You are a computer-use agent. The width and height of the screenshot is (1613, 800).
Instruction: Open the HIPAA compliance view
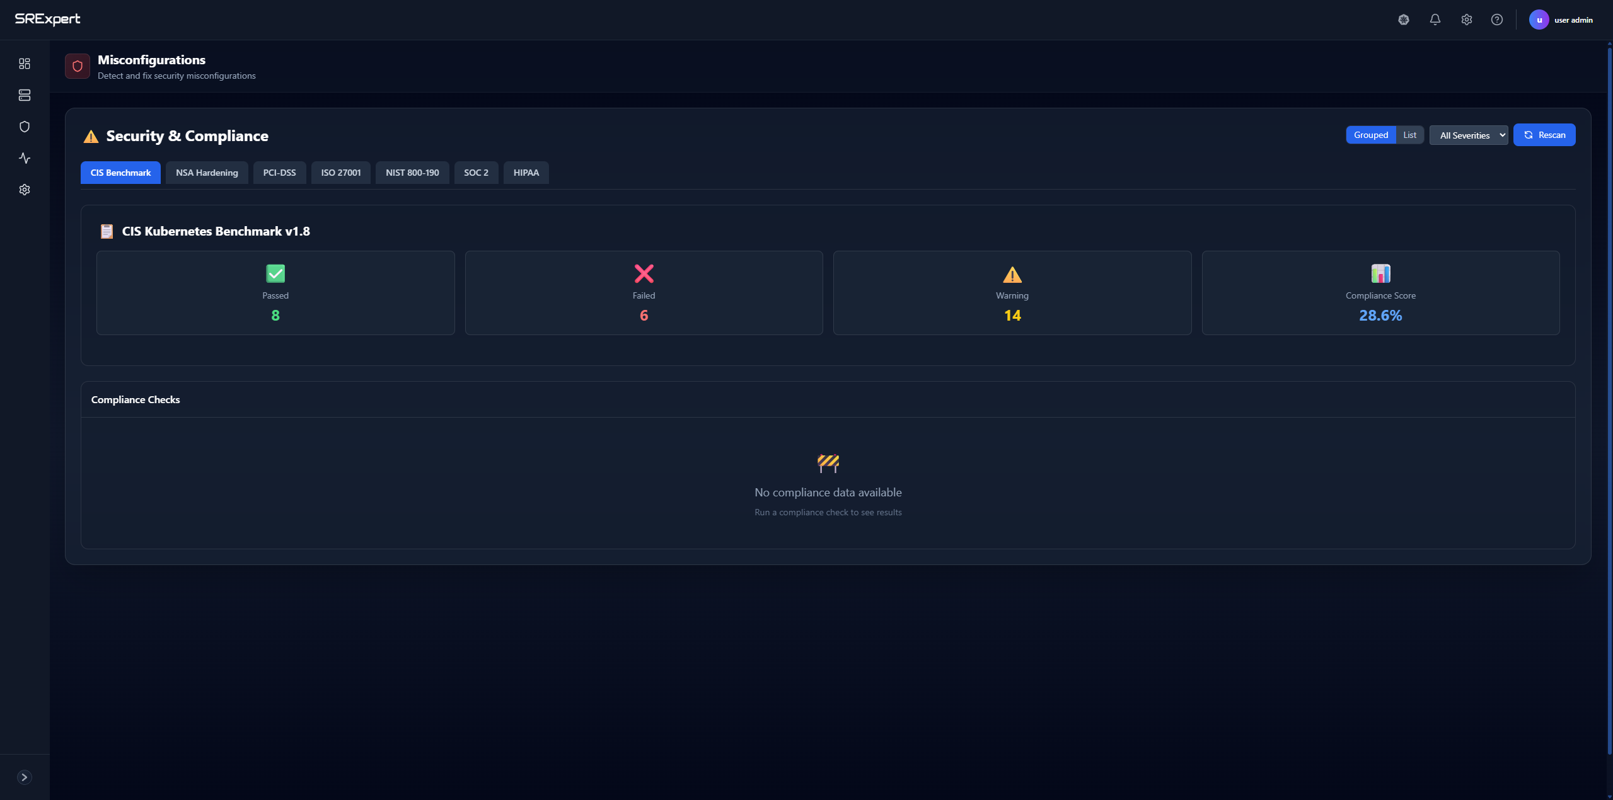525,172
